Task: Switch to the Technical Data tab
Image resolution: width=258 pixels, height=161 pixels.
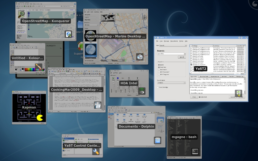Action: point(204,76)
